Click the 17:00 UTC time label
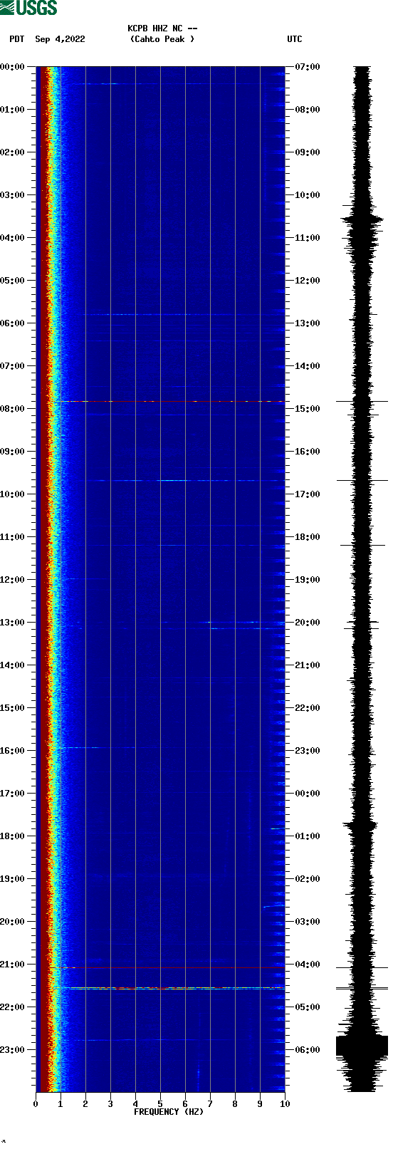 308,494
